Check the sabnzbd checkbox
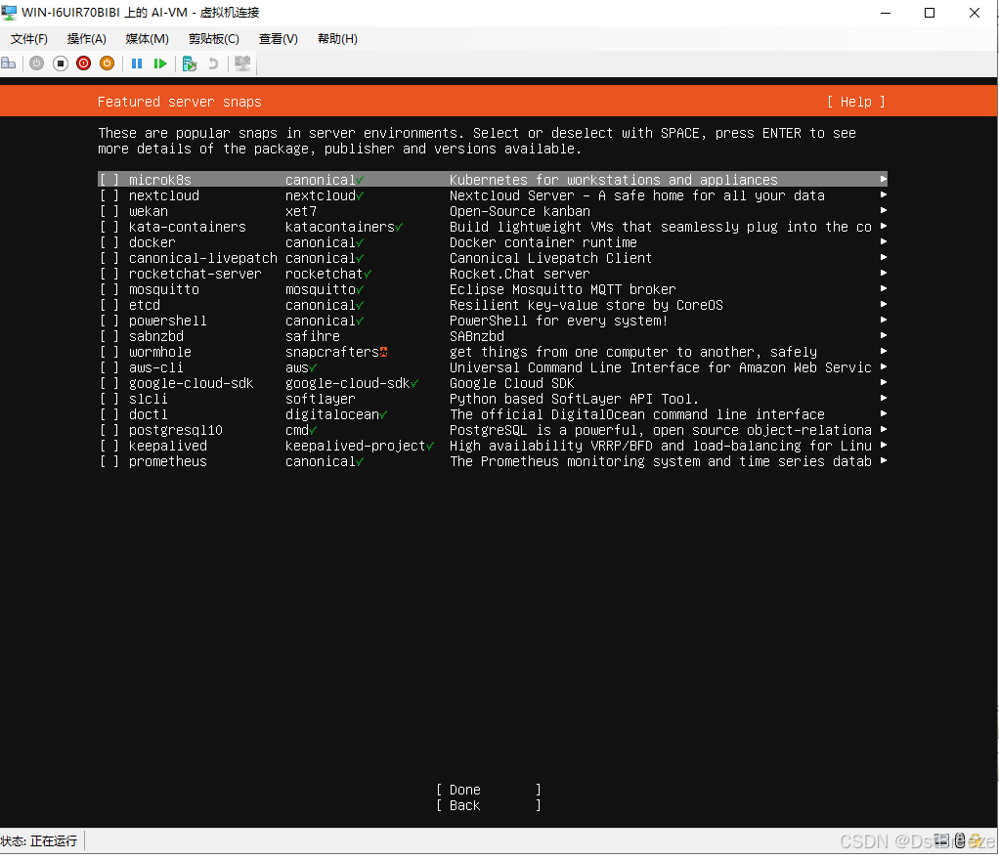The width and height of the screenshot is (999, 859). tap(109, 335)
